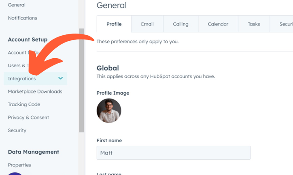
Task: Go to Tracking Code settings
Action: click(24, 104)
